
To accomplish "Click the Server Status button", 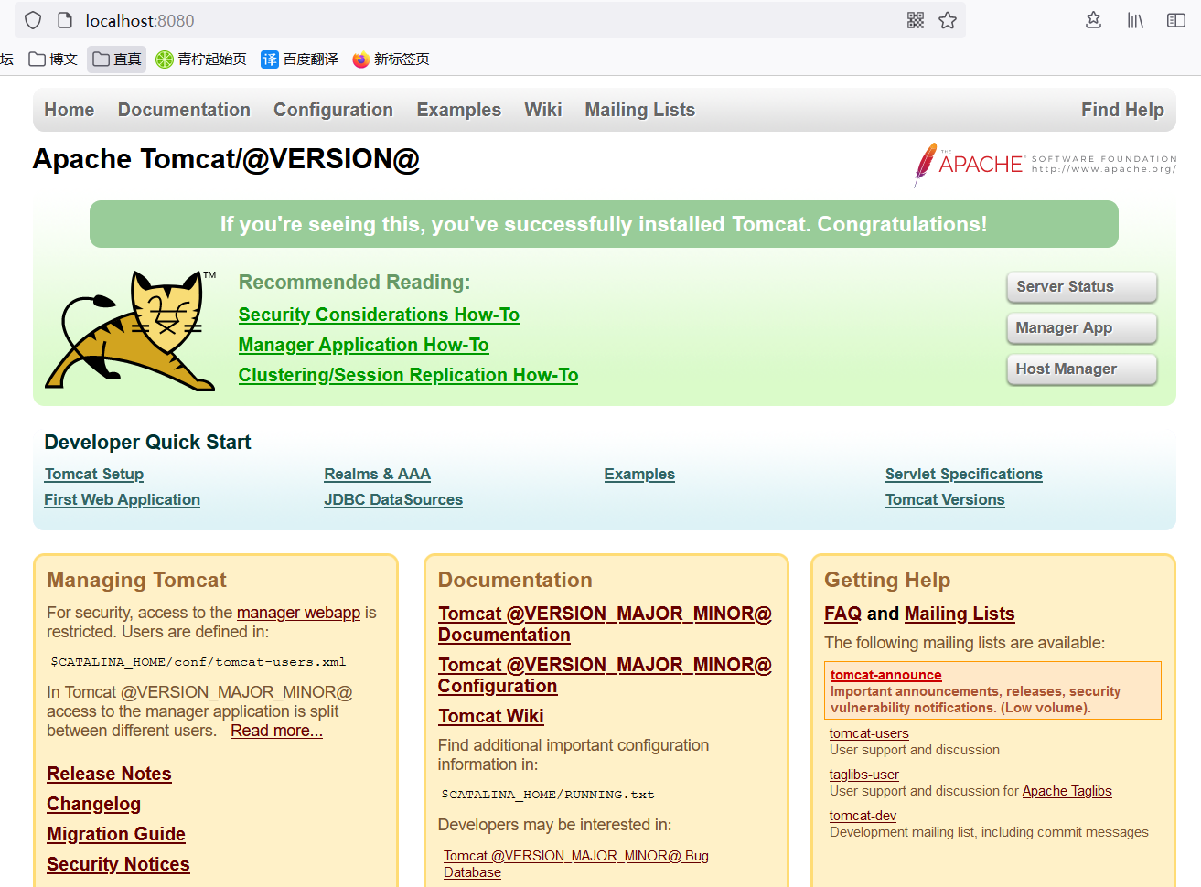I will pos(1082,287).
